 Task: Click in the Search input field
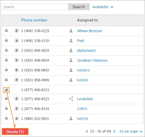coord(35,7)
